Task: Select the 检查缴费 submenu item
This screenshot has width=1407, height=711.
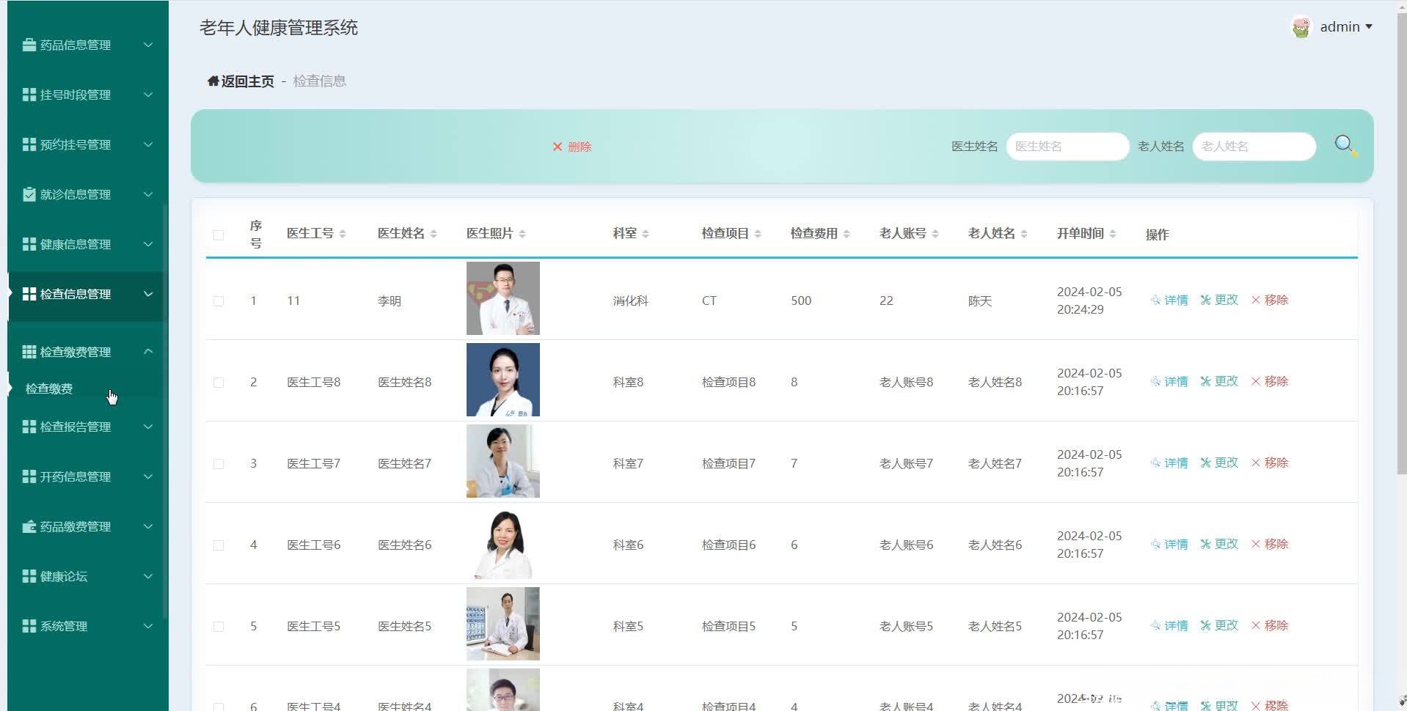Action: pos(48,388)
